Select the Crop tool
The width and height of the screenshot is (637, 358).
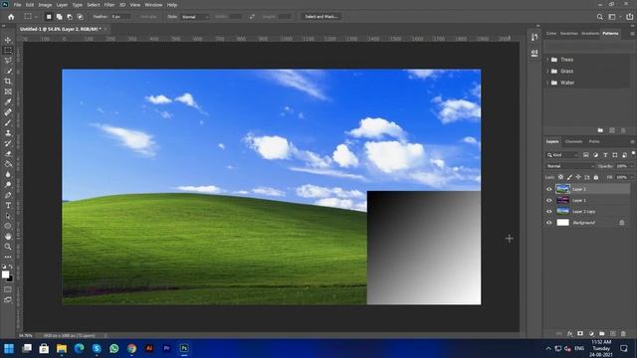(x=8, y=82)
